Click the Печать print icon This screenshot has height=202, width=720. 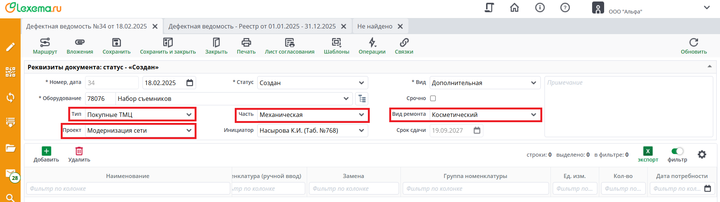pyautogui.click(x=246, y=42)
